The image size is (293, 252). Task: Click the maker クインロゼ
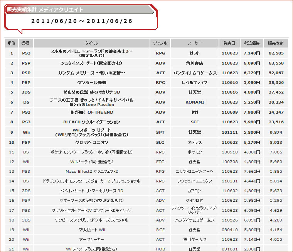pos(195,201)
